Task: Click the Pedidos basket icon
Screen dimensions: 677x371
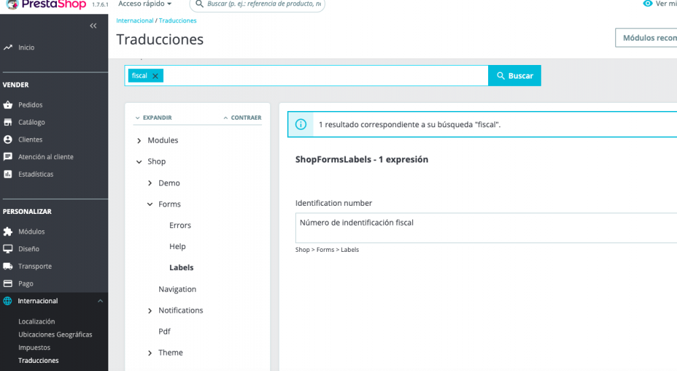Action: [x=7, y=105]
